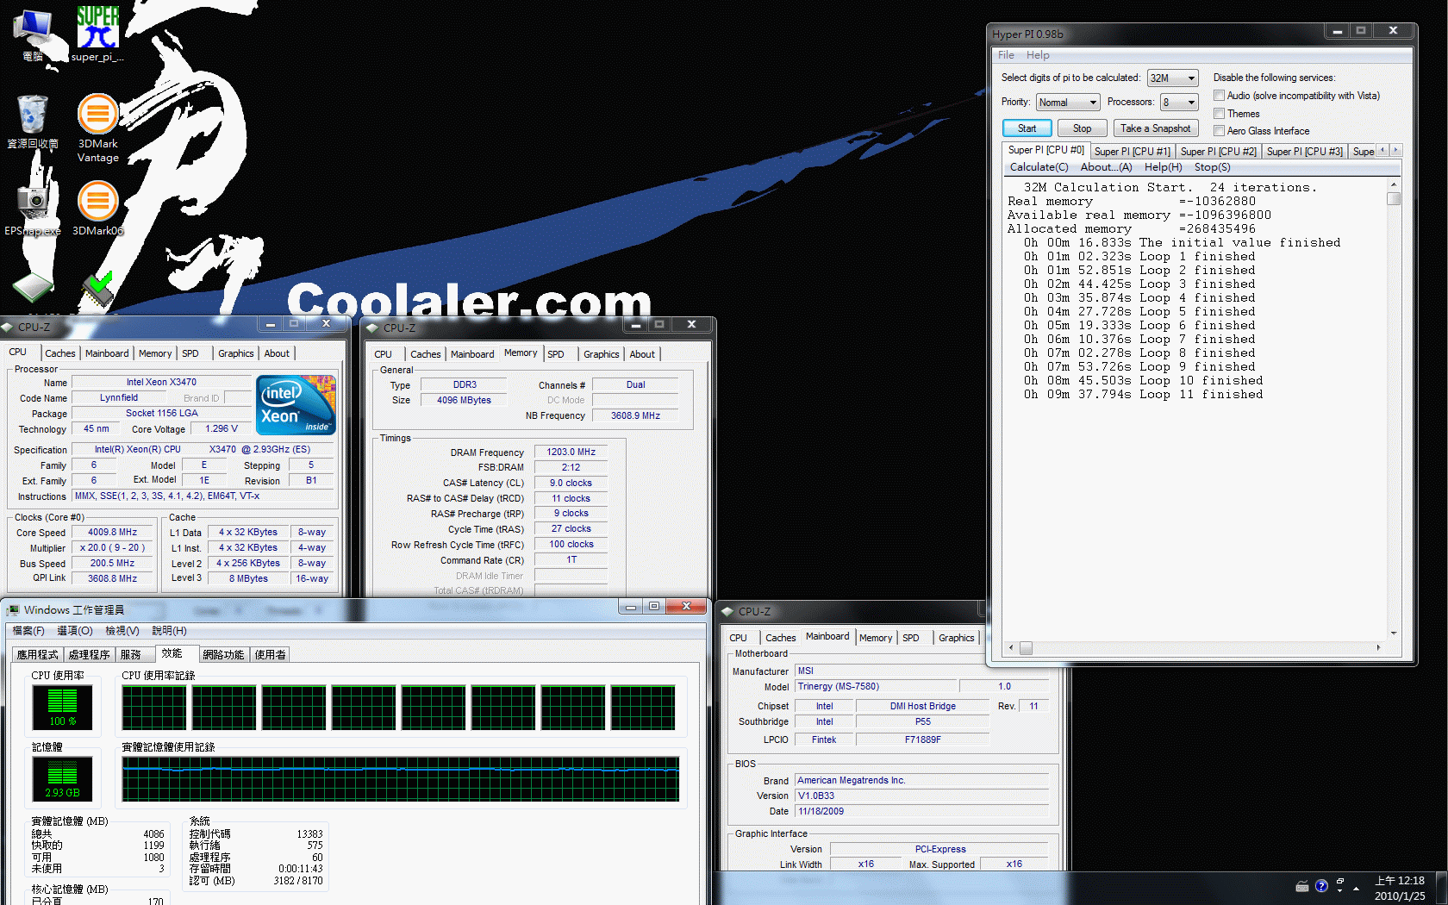Click the CPU usage 100% meter
The width and height of the screenshot is (1448, 905).
62,707
